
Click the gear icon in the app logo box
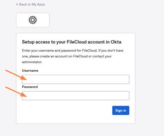(x=33, y=20)
